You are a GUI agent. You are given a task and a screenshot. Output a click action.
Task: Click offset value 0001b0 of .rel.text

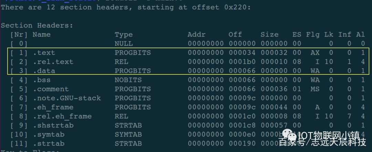click(x=242, y=62)
